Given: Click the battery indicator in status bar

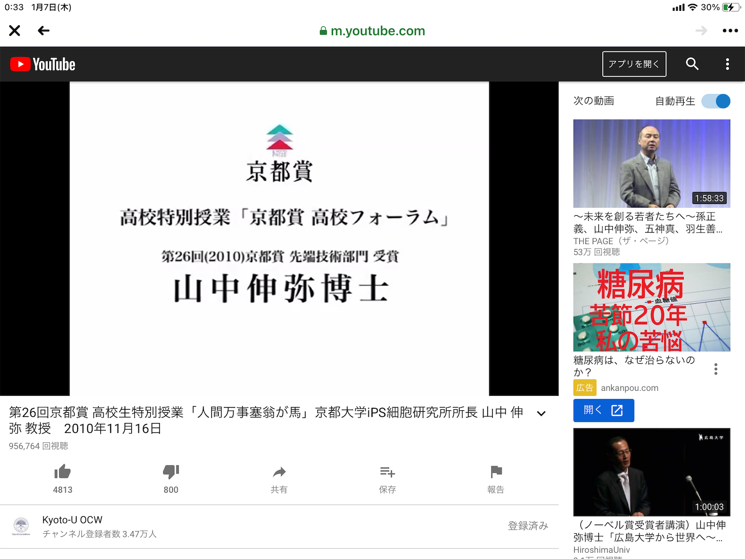Looking at the screenshot, I should coord(731,7).
